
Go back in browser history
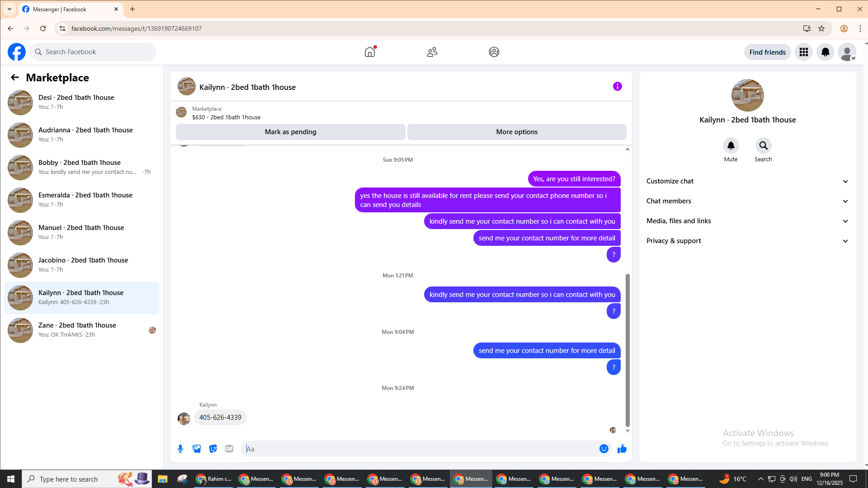pyautogui.click(x=10, y=28)
